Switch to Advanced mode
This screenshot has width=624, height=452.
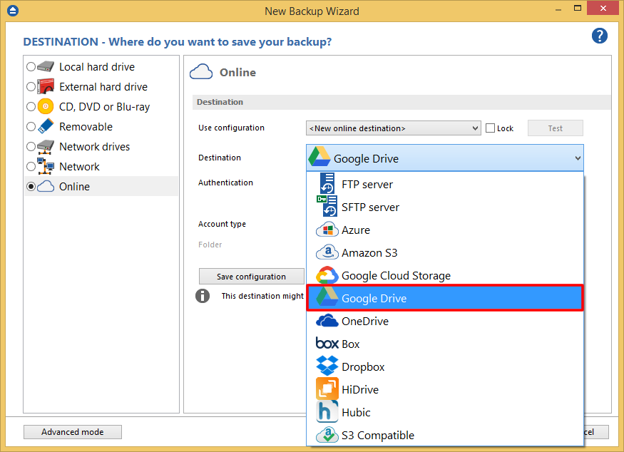(72, 432)
